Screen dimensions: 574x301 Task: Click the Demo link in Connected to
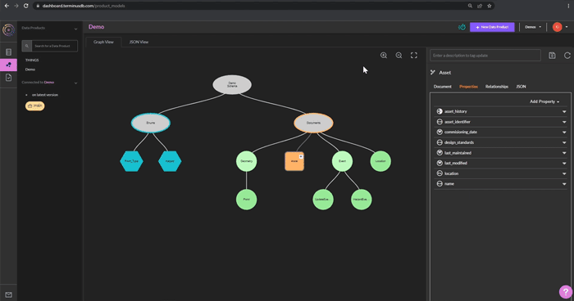(49, 82)
